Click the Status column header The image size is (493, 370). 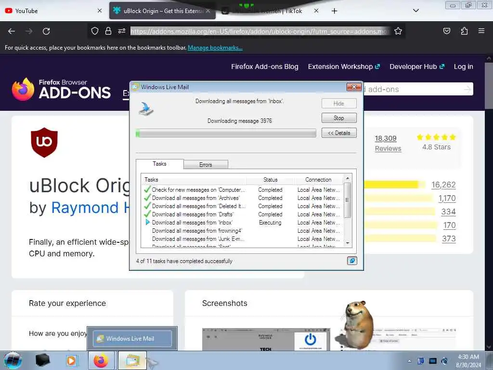(271, 180)
